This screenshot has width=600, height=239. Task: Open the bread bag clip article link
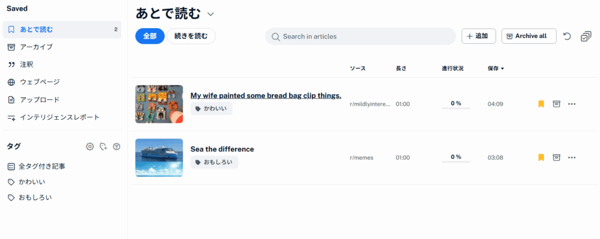point(265,95)
